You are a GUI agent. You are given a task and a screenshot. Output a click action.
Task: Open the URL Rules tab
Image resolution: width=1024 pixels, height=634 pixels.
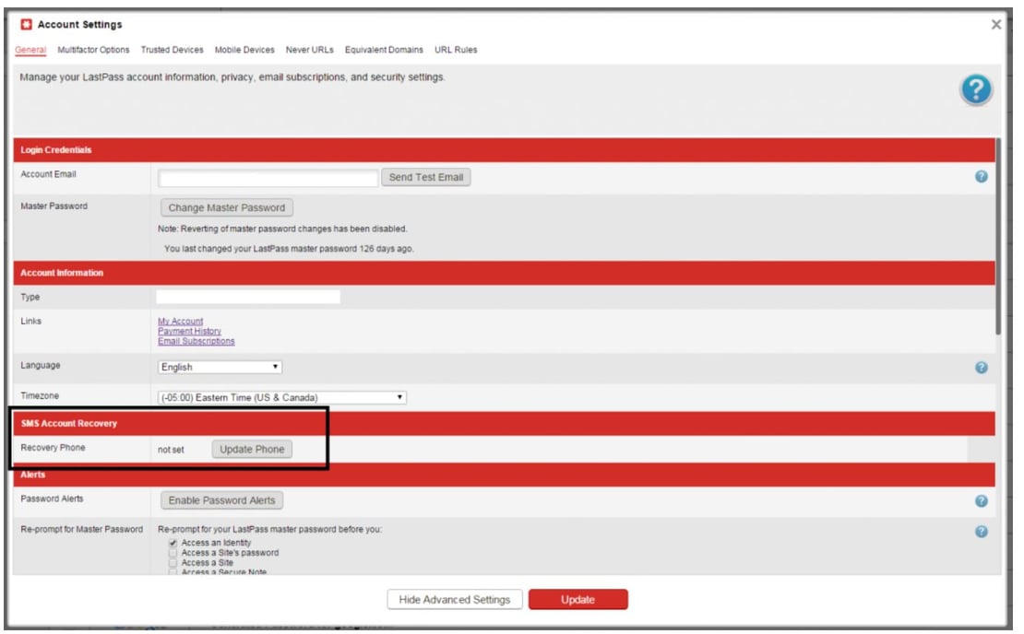click(456, 50)
